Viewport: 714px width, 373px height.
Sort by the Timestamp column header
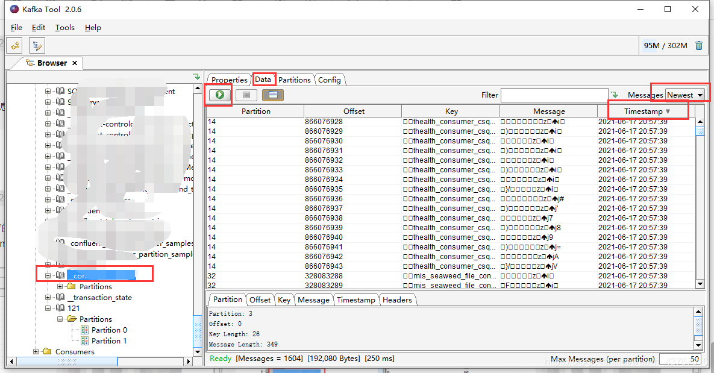[647, 111]
